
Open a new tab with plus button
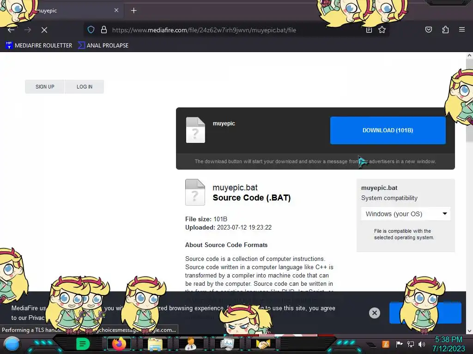[x=133, y=11]
